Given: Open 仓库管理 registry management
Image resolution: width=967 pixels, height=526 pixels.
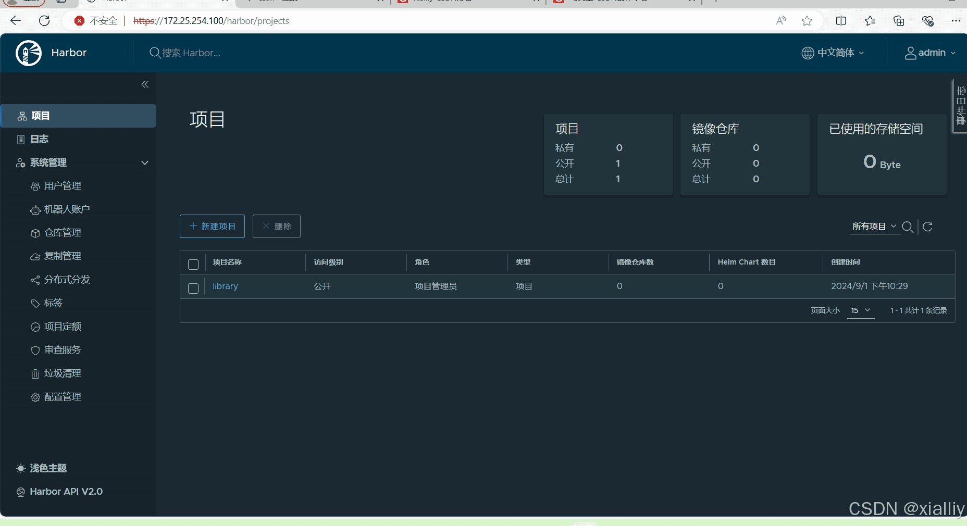Looking at the screenshot, I should [63, 232].
